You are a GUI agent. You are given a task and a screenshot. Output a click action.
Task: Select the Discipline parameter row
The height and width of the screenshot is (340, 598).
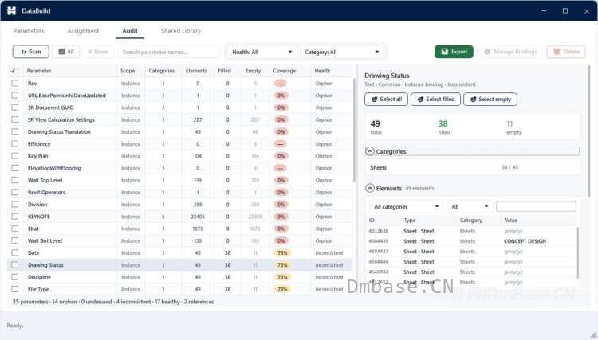[x=179, y=277]
